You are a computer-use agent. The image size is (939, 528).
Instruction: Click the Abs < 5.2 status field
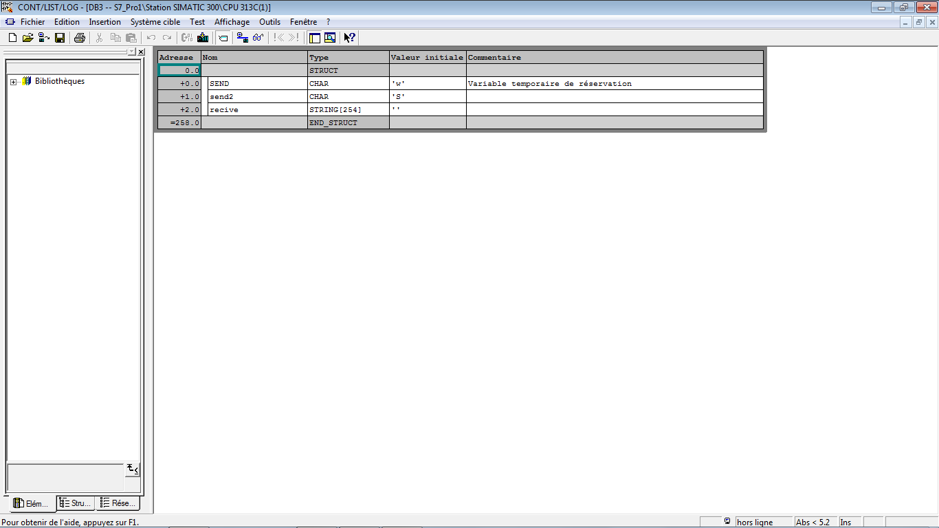point(815,522)
